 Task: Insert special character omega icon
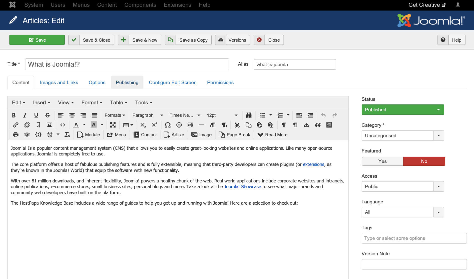click(x=168, y=125)
